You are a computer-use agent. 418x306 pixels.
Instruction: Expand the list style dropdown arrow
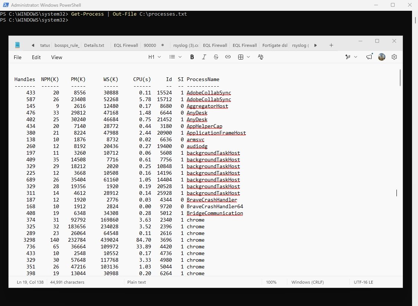(180, 57)
